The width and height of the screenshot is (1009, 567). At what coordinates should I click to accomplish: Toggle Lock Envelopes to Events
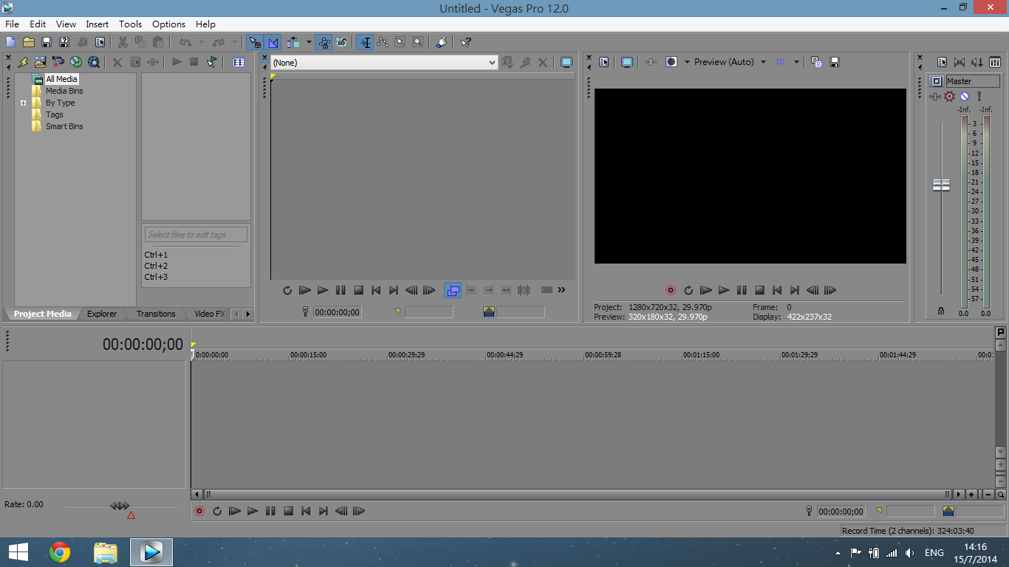(x=324, y=43)
